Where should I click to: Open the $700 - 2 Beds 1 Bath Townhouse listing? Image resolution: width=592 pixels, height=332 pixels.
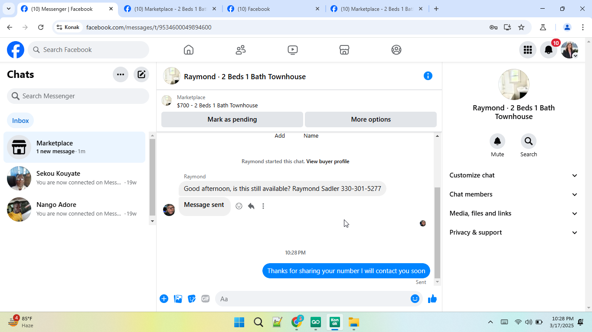click(217, 105)
